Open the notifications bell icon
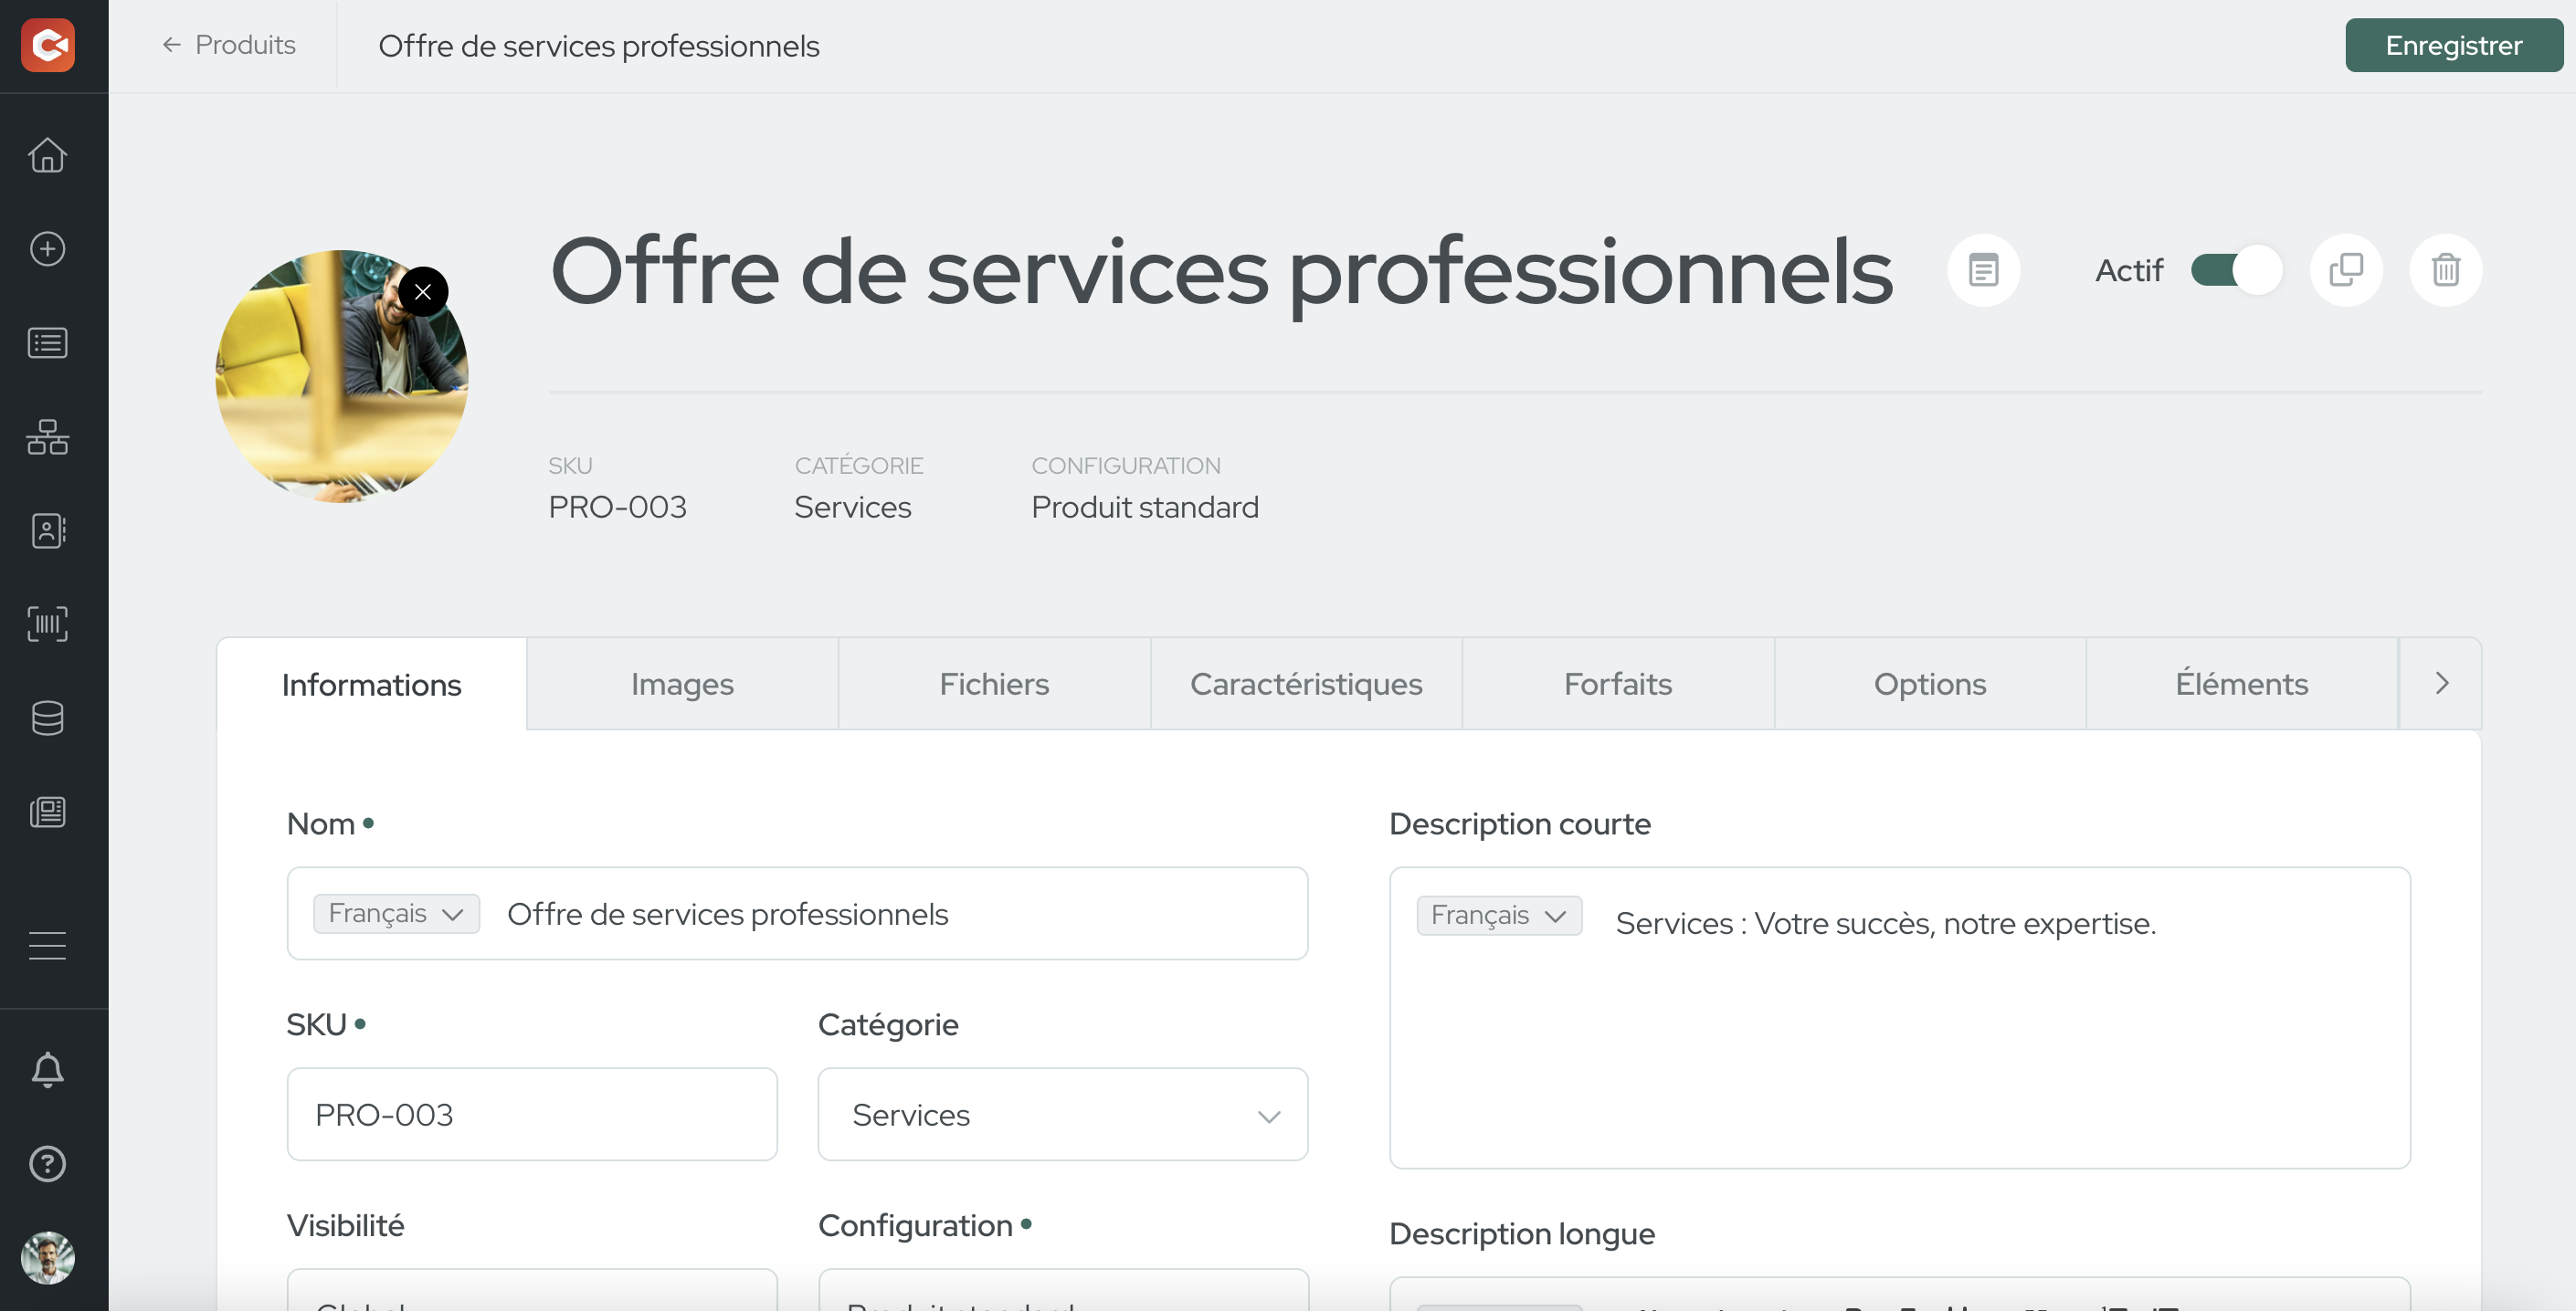 47,1070
